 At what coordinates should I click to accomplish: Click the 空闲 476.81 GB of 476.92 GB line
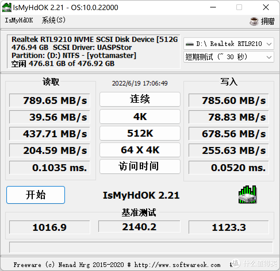(63, 64)
